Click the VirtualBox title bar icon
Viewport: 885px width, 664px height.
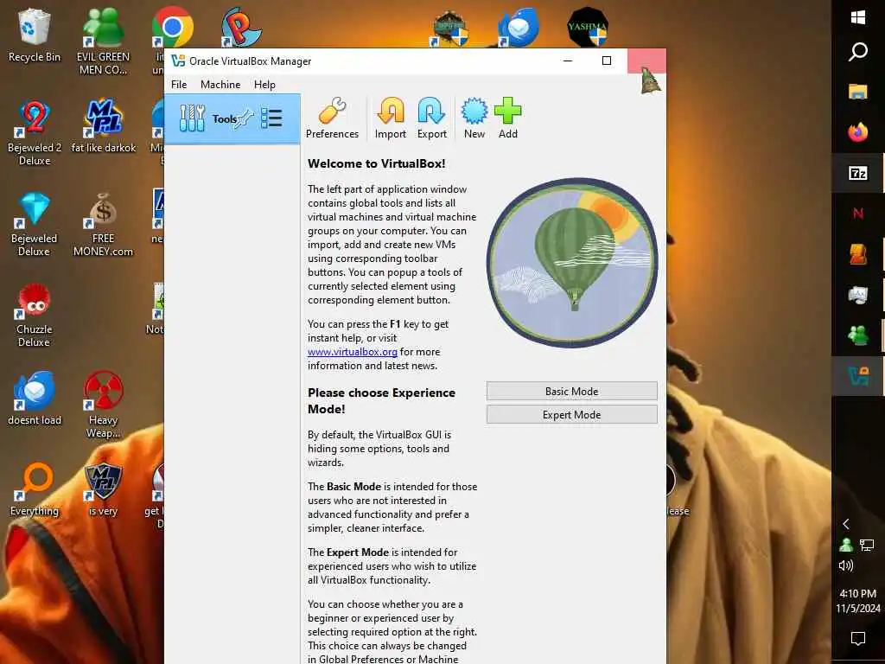(178, 61)
